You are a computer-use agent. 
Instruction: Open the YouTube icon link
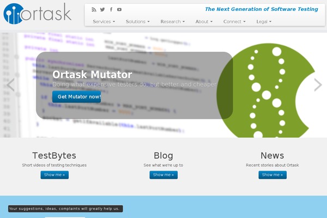click(119, 10)
